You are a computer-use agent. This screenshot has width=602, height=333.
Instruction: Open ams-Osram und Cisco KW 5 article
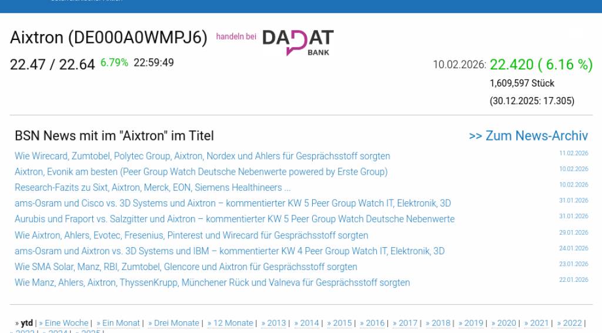coord(233,204)
